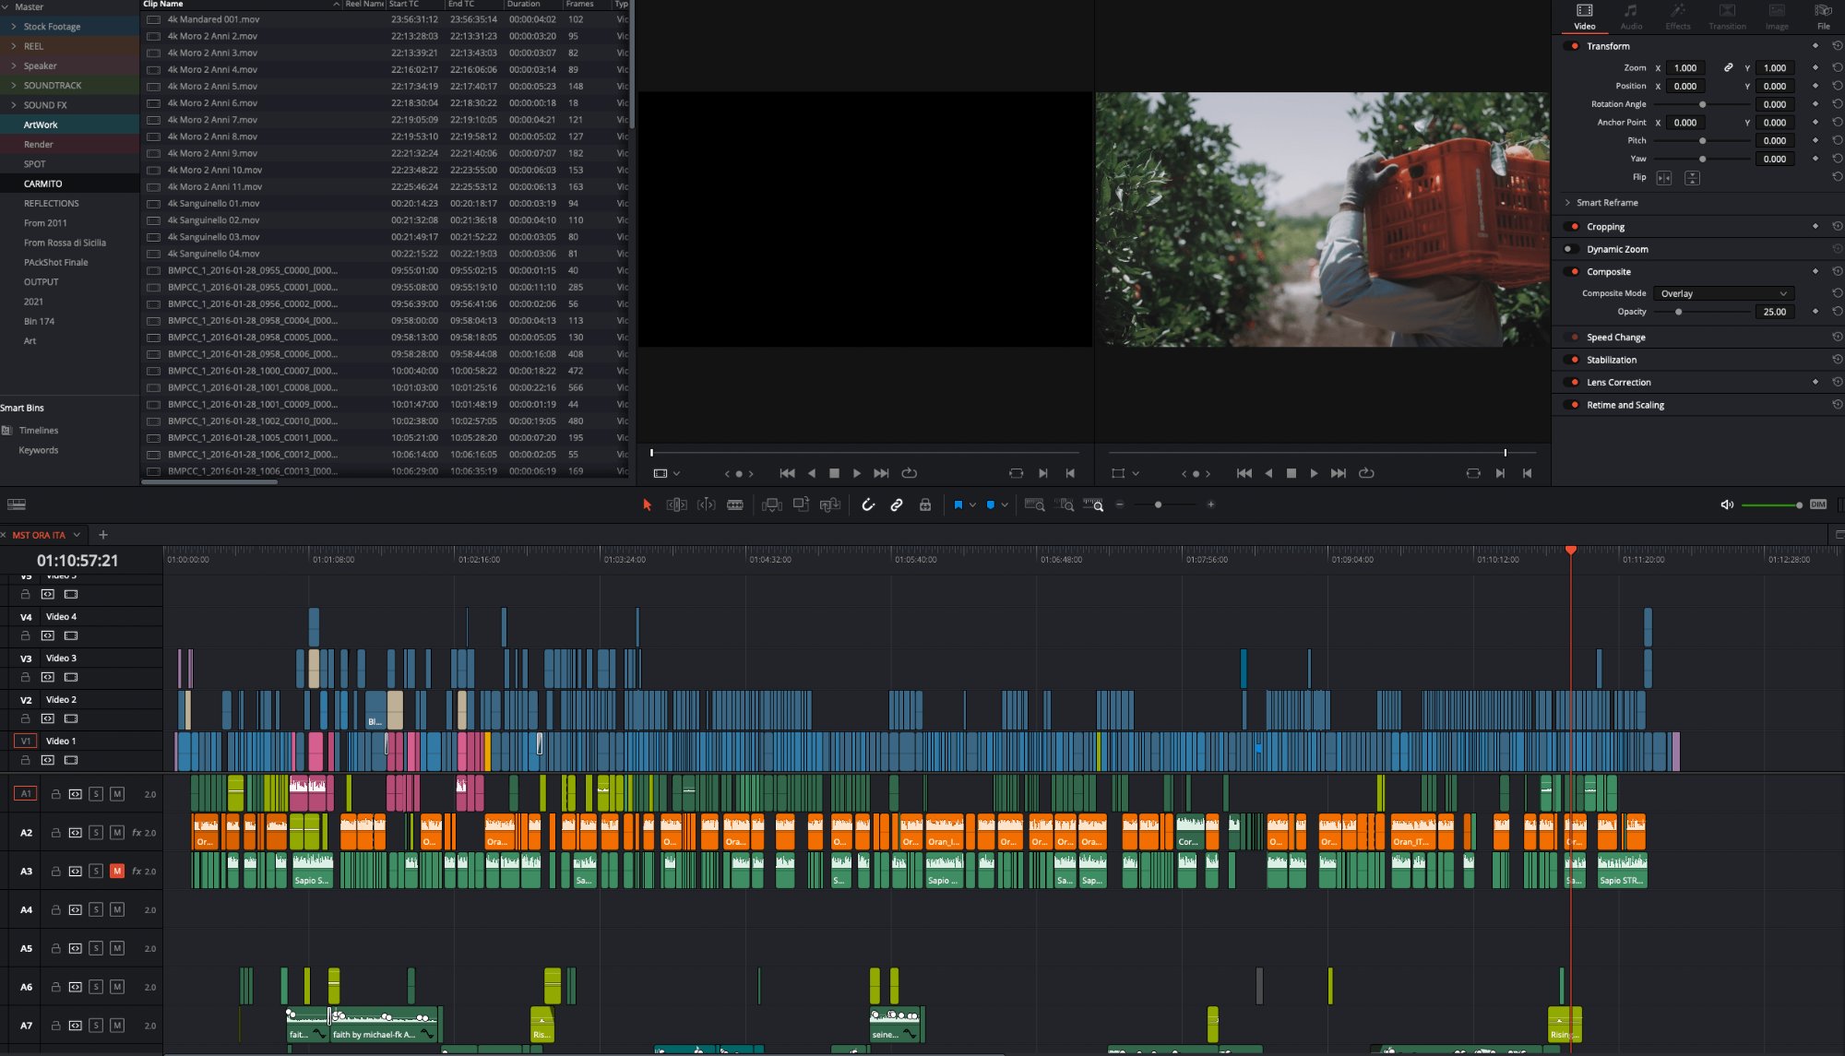
Task: Enable the snapping magnet icon
Action: click(868, 504)
